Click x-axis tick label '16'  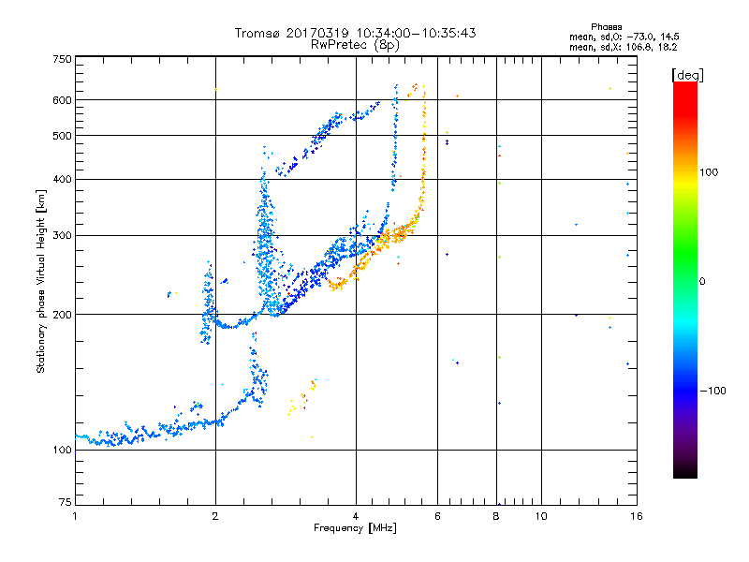(x=637, y=516)
